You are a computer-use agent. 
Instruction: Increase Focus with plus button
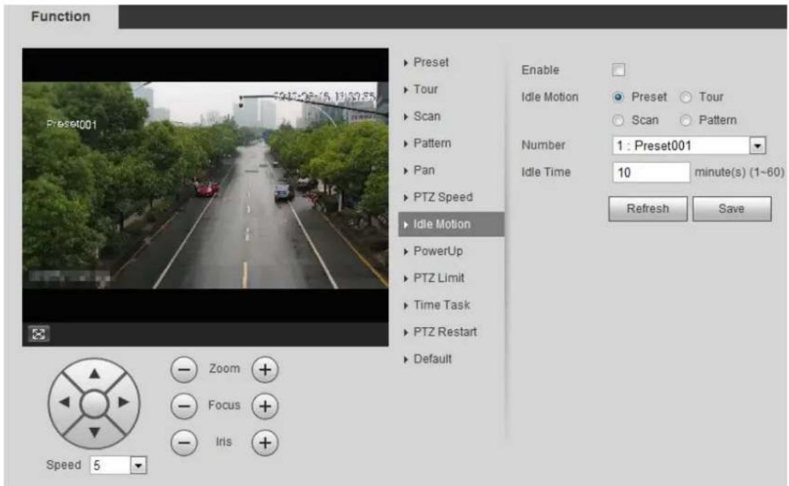[264, 406]
